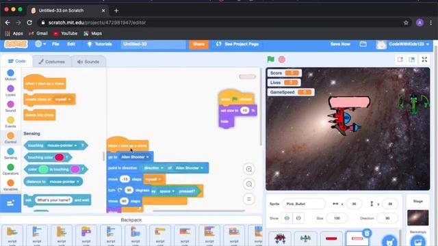Open My Stuff folder icon
The height and width of the screenshot is (246, 438).
[x=363, y=44]
